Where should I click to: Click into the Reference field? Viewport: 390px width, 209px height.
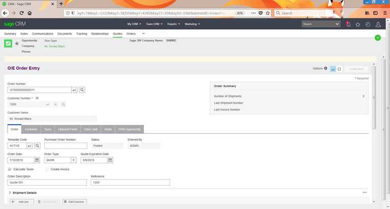tap(131, 183)
